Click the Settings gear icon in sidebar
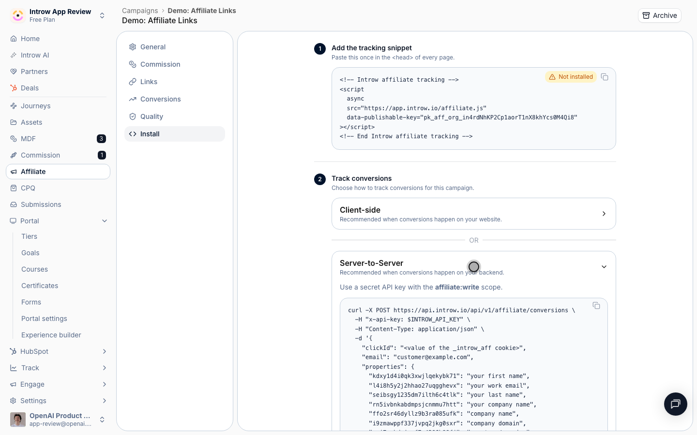The height and width of the screenshot is (435, 697). click(13, 401)
